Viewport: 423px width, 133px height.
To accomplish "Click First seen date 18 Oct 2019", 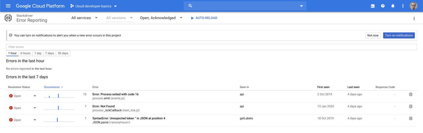I will [325, 118].
